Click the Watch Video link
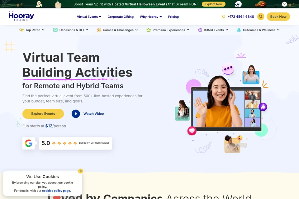Screen dimensions: 299x199 (94, 114)
